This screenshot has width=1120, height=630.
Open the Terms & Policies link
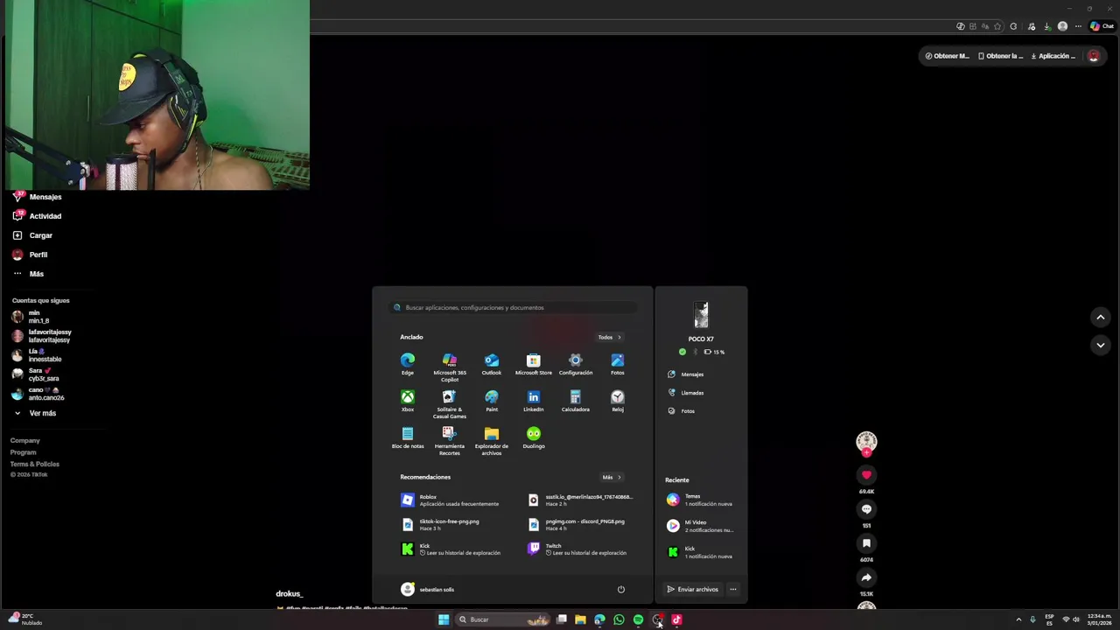click(x=35, y=464)
